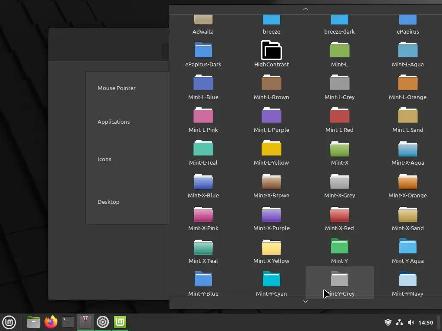Choose Mint-X-Pink icon theme

pos(203,218)
